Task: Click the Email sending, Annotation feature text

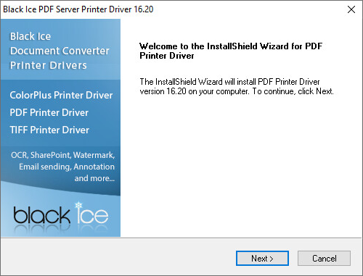Action: (x=67, y=167)
